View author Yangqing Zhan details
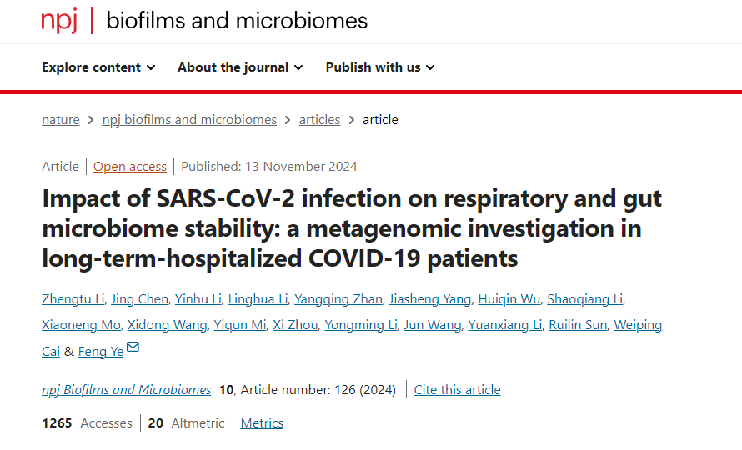The image size is (742, 450). click(x=338, y=299)
